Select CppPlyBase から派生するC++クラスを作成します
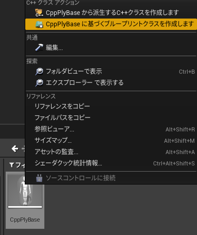 (x=111, y=13)
